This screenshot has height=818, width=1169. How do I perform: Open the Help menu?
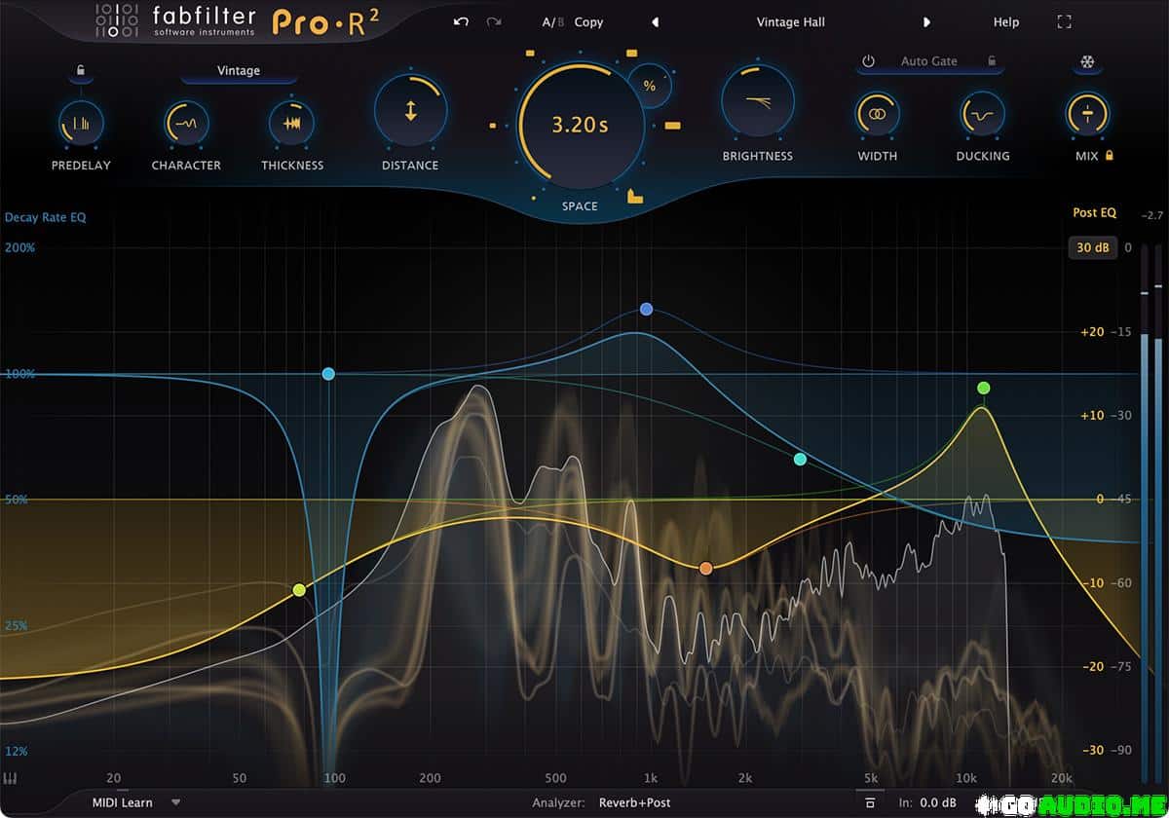click(1006, 21)
